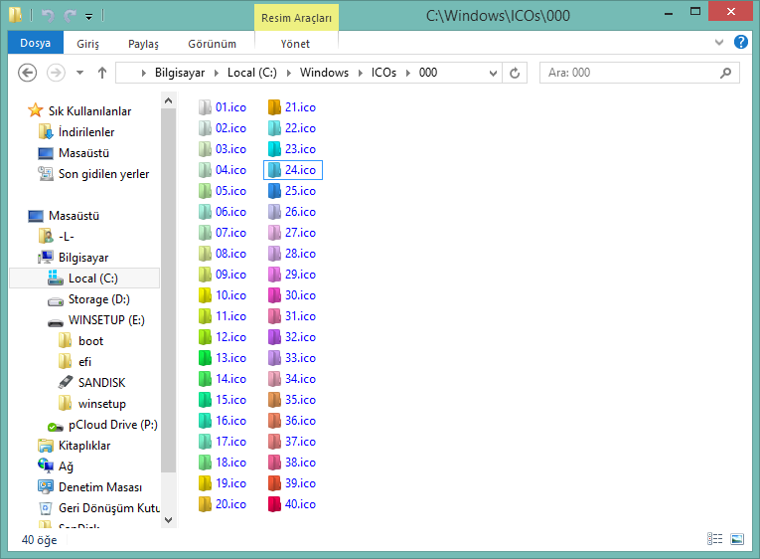The width and height of the screenshot is (760, 559).
Task: Select the crimson 40.ico folder icon
Action: click(274, 503)
